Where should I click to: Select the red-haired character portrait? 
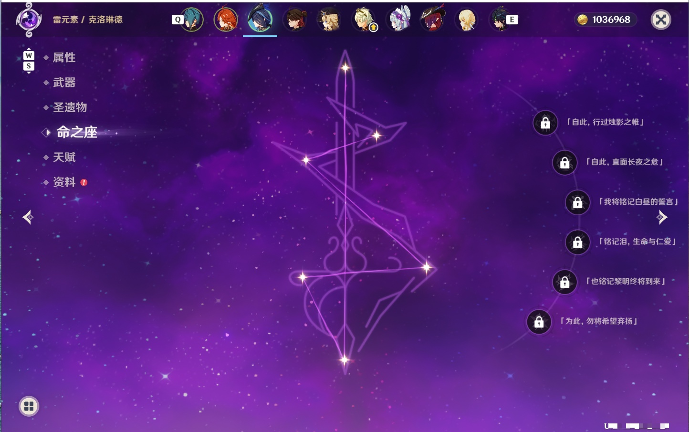coord(226,20)
